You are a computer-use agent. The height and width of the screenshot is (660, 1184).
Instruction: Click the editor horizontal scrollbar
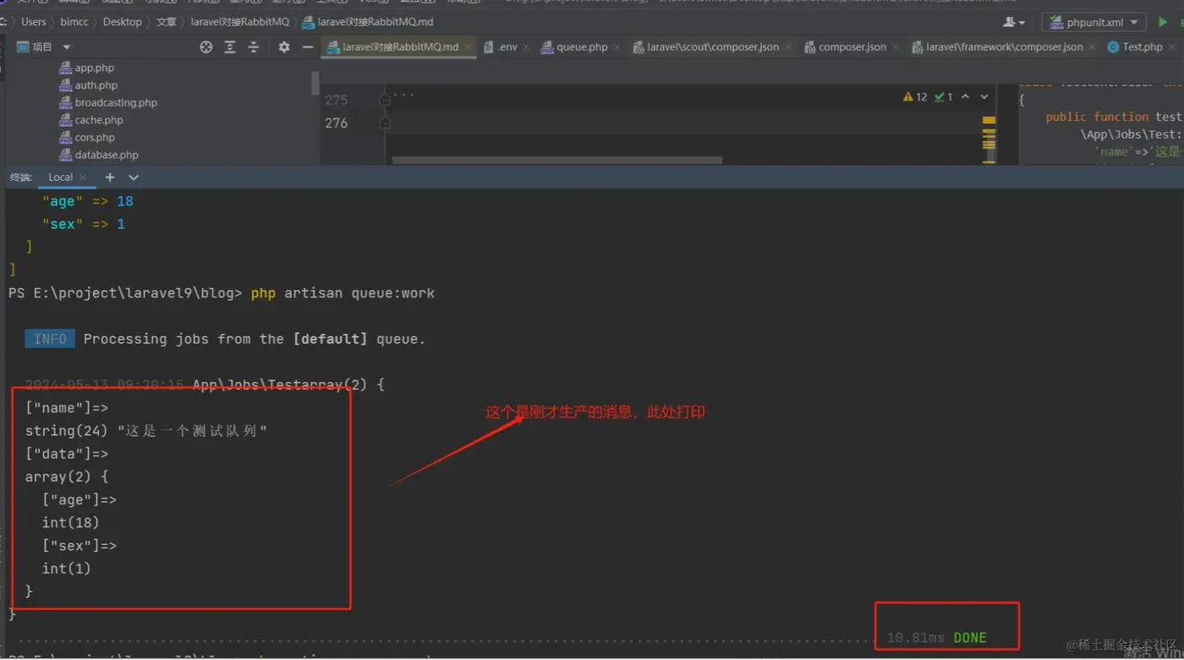coord(556,160)
